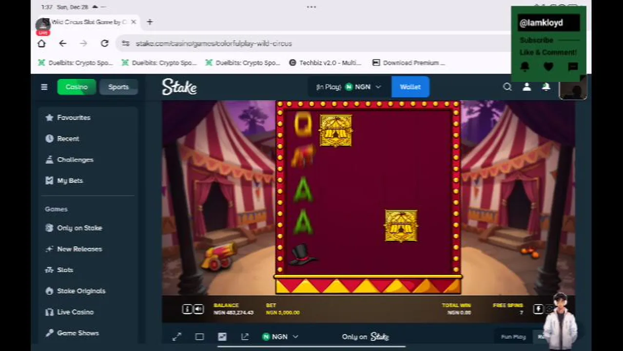The height and width of the screenshot is (351, 623).
Task: Switch to theatre mode view
Action: pyautogui.click(x=199, y=336)
